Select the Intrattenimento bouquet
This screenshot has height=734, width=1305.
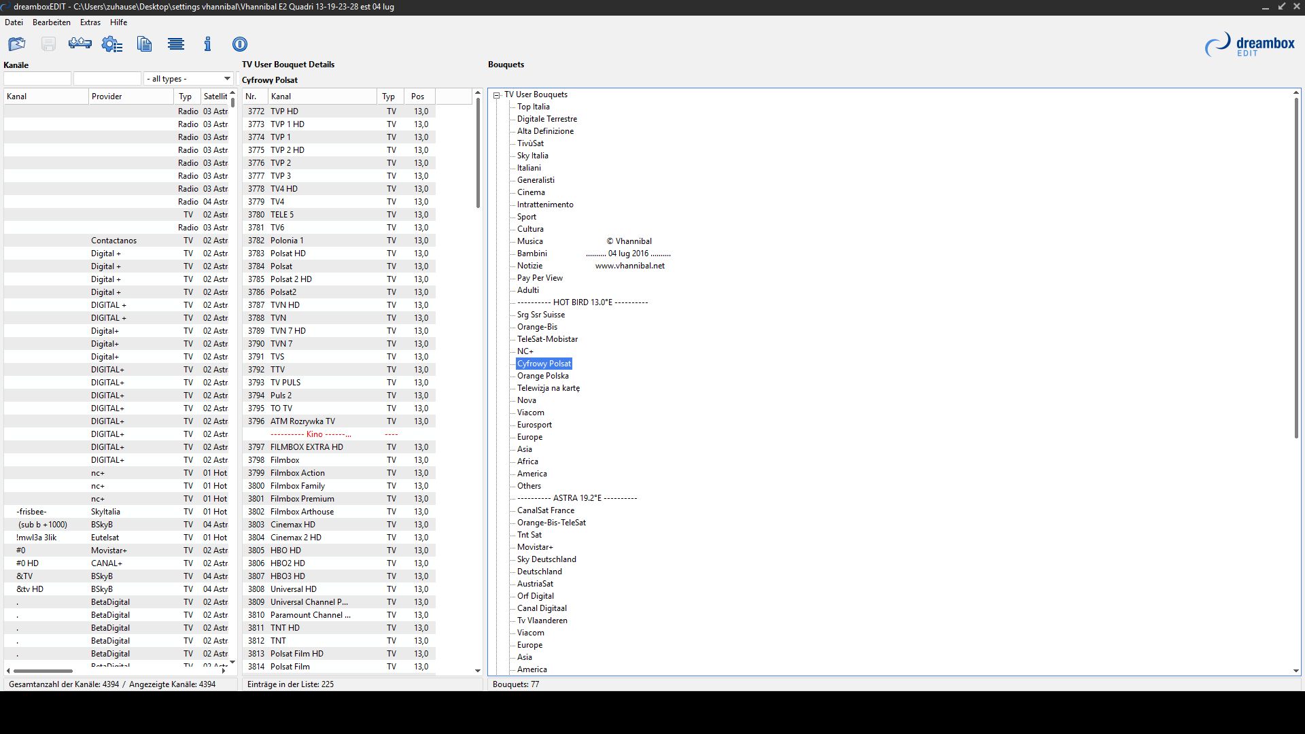coord(545,205)
